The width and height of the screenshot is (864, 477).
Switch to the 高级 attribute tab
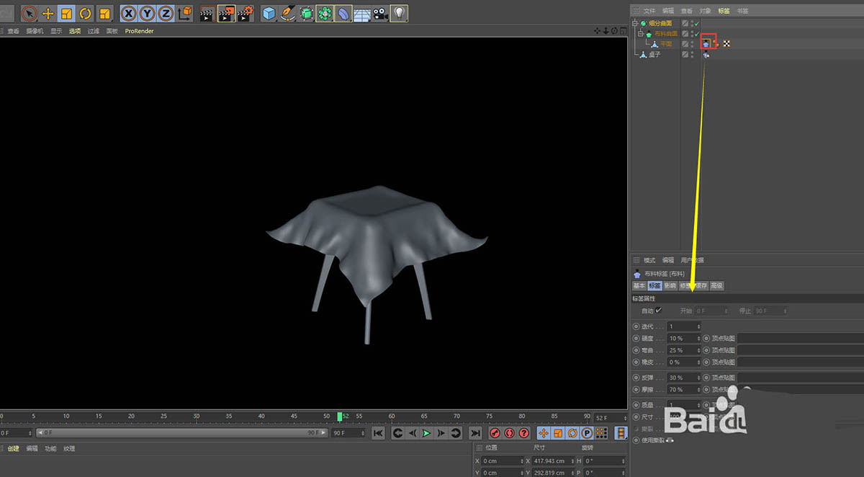(x=716, y=286)
